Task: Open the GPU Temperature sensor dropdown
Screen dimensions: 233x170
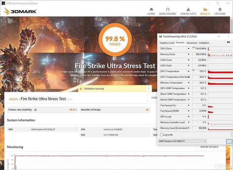Action: tap(189, 71)
